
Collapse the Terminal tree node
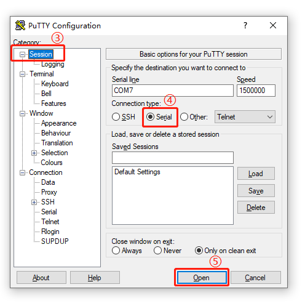[22, 74]
